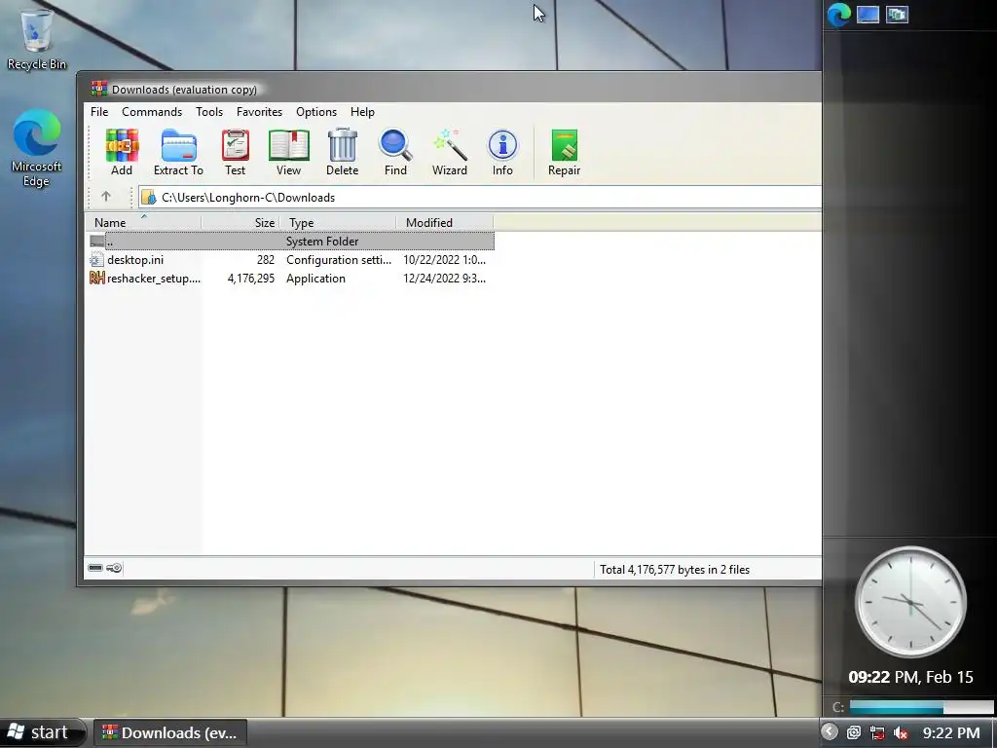Click the 10/22/2022 modified date
Image resolution: width=997 pixels, height=748 pixels.
(x=444, y=259)
